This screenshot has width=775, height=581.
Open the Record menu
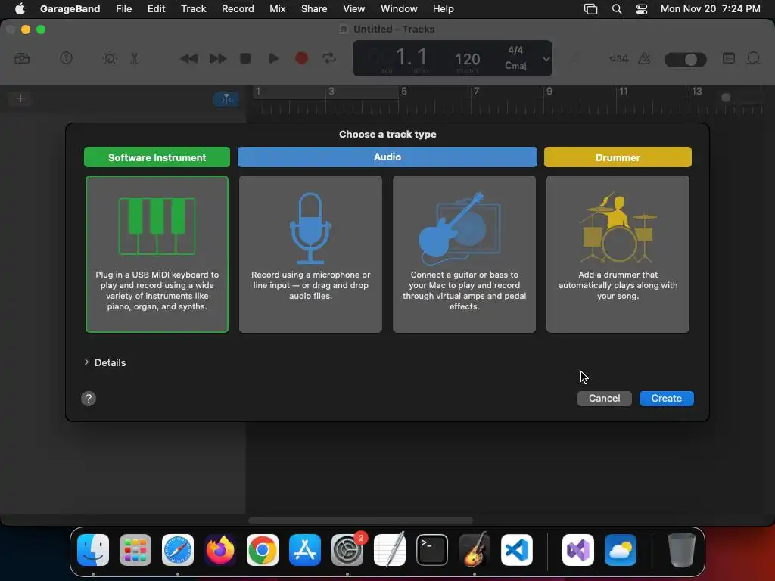pos(238,8)
